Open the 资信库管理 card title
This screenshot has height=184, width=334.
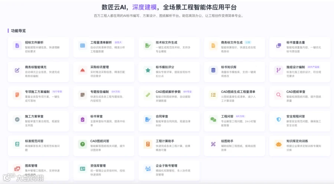click(x=98, y=166)
